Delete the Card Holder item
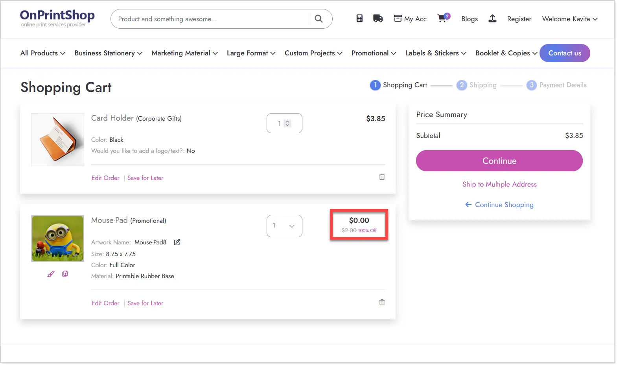Image resolution: width=617 pixels, height=365 pixels. (382, 177)
